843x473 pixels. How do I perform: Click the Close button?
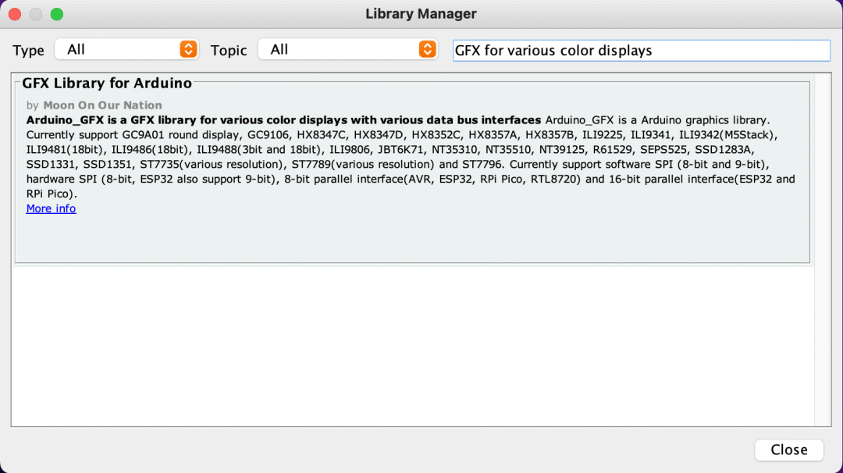pyautogui.click(x=788, y=450)
